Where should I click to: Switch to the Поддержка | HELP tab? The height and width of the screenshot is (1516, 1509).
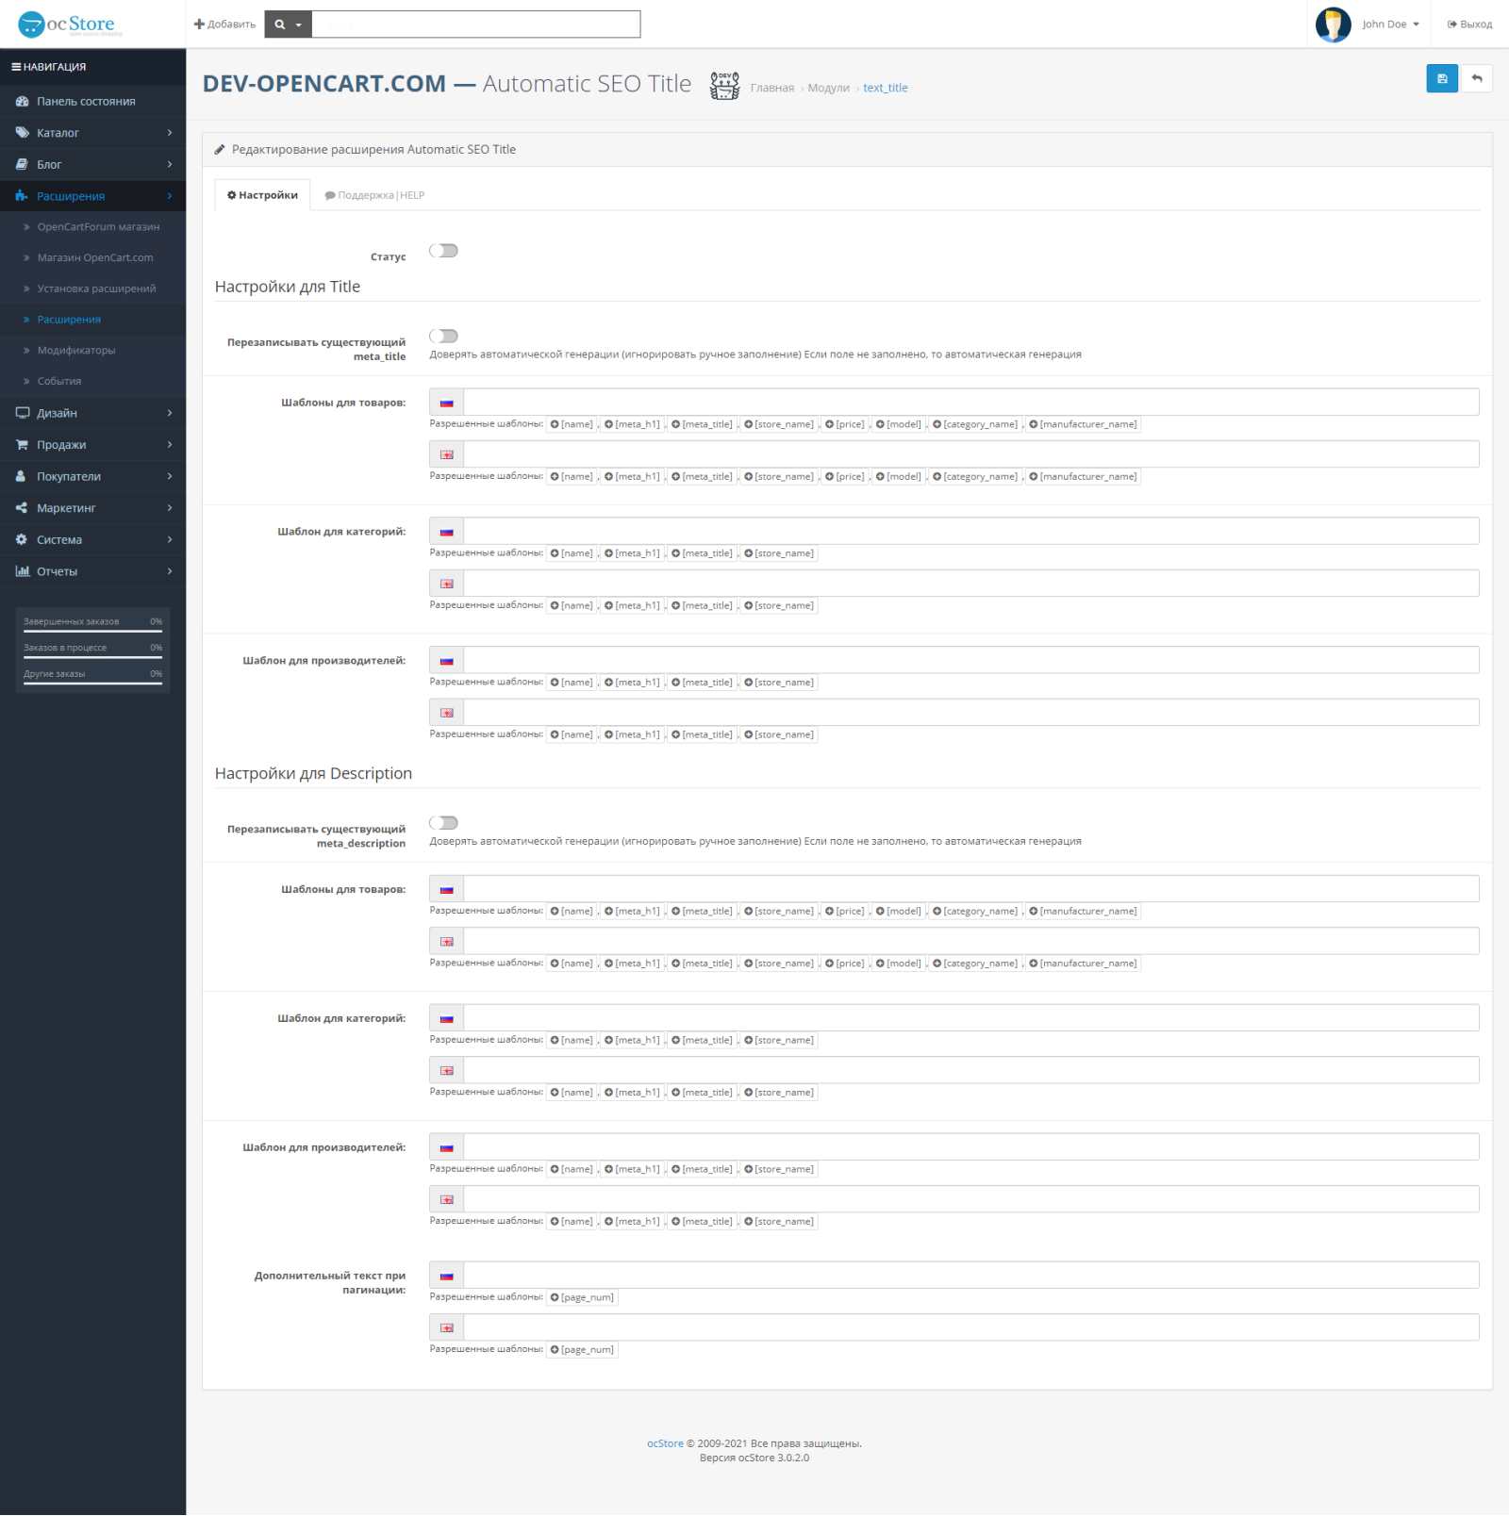pos(374,195)
